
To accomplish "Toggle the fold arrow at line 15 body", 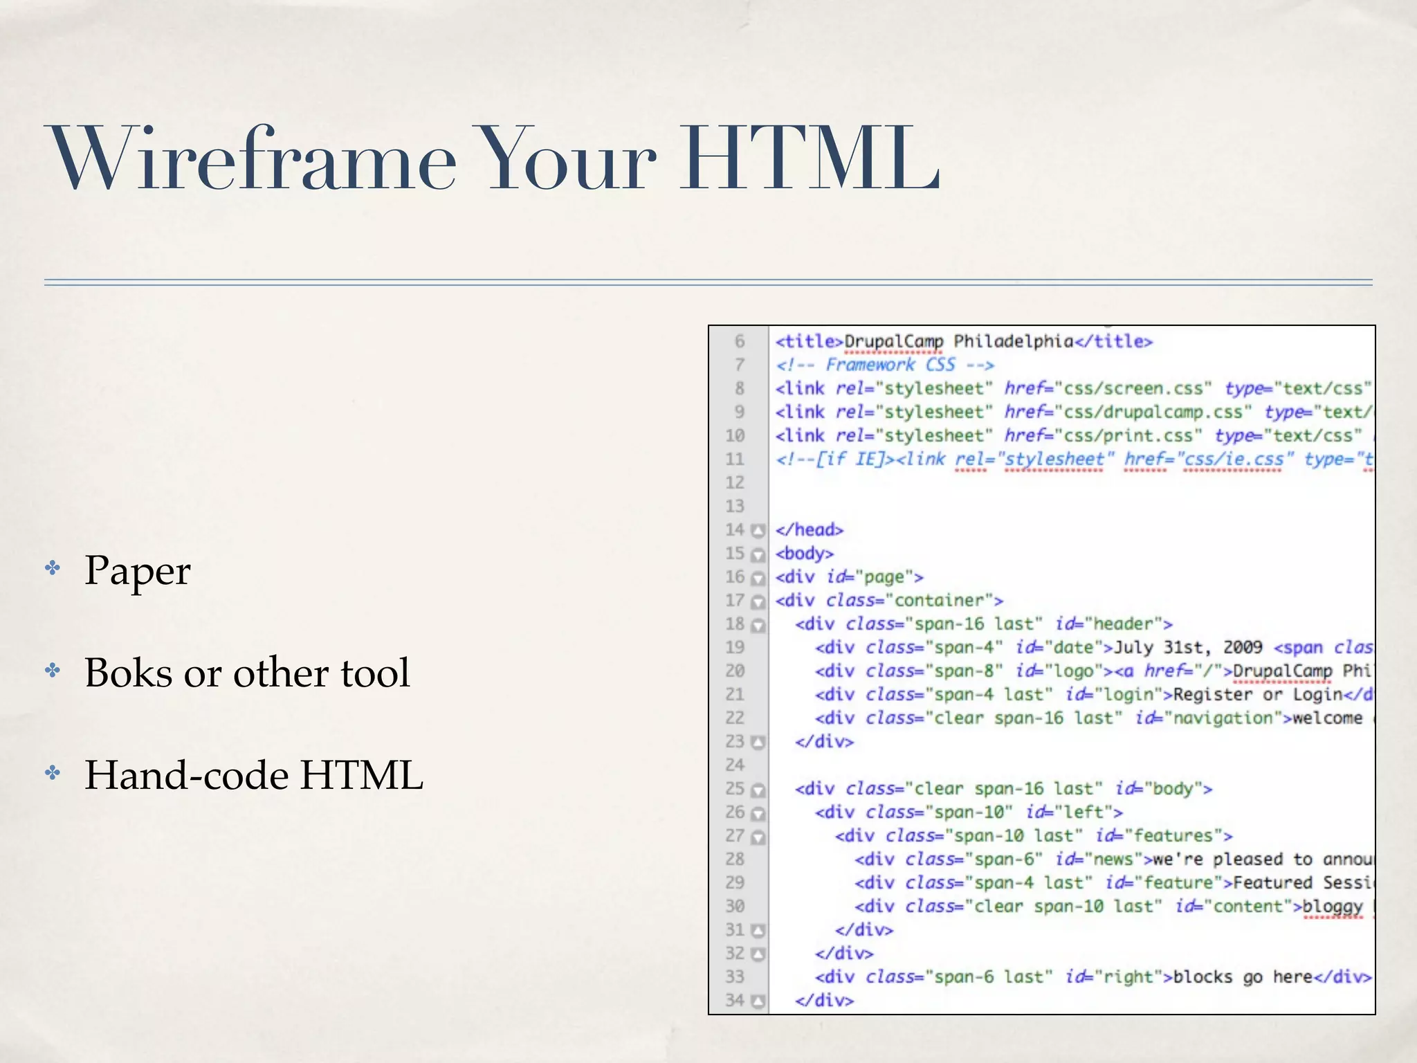I will [x=758, y=554].
